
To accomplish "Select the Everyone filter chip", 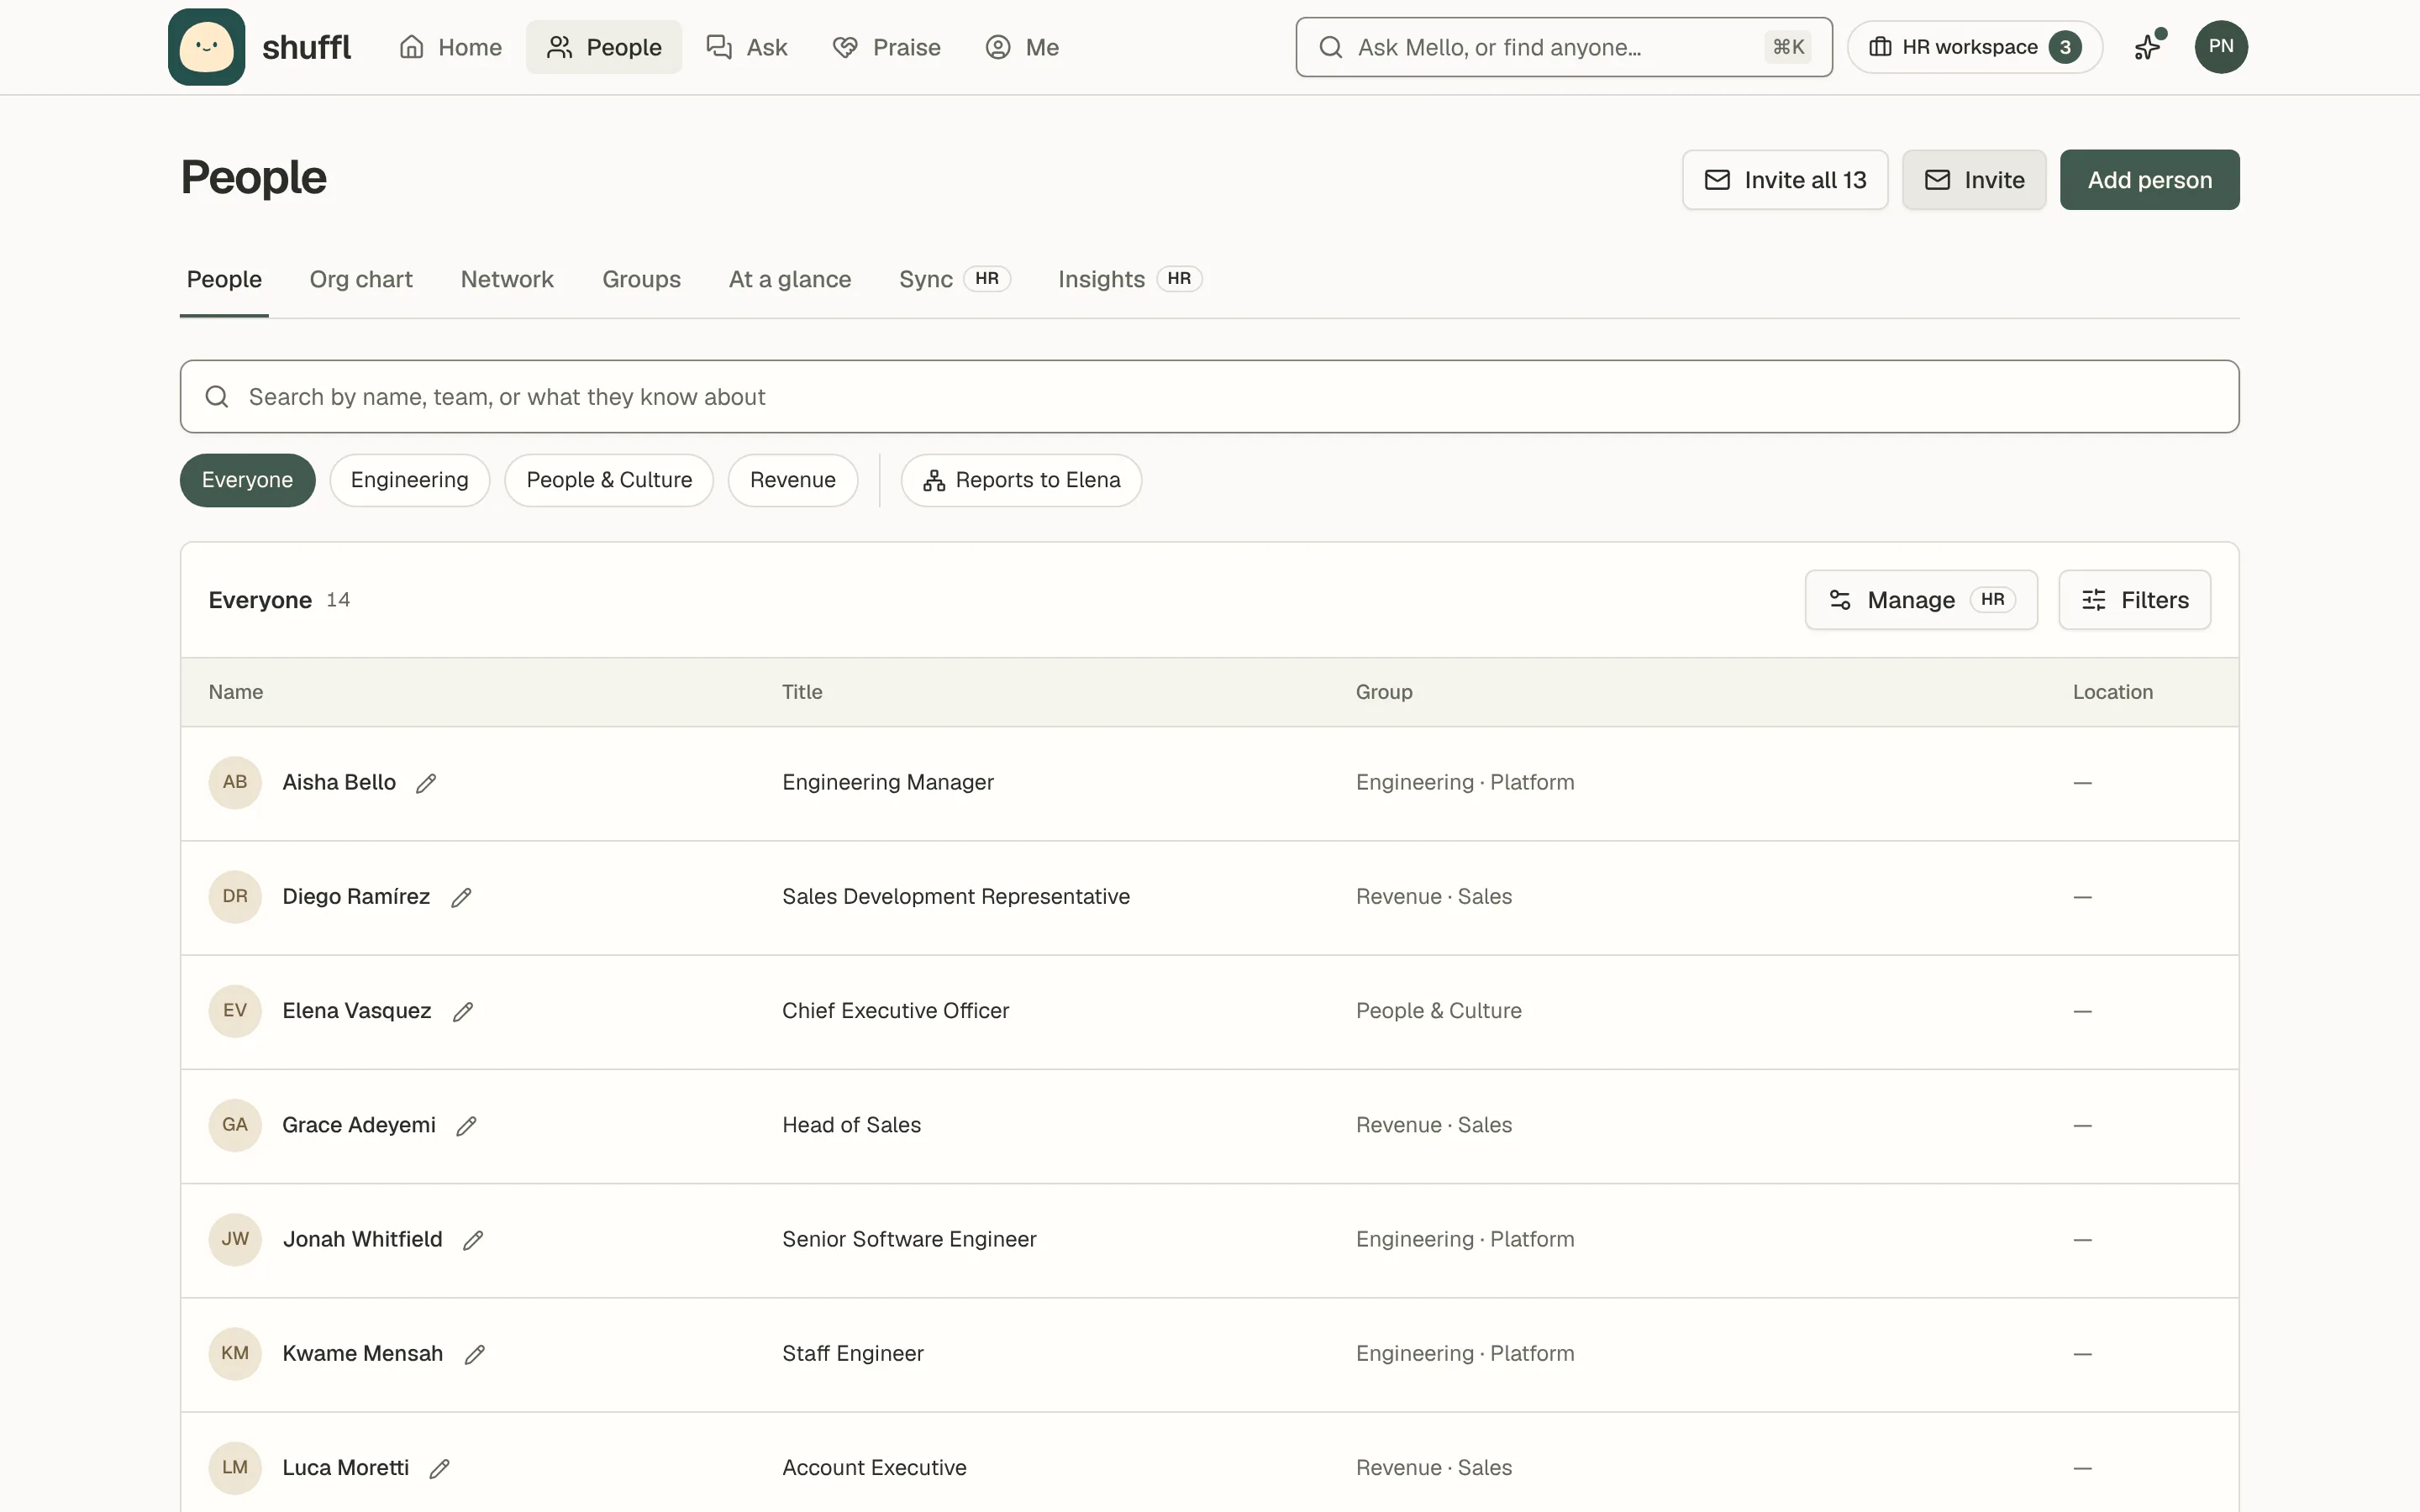I will click(x=247, y=480).
